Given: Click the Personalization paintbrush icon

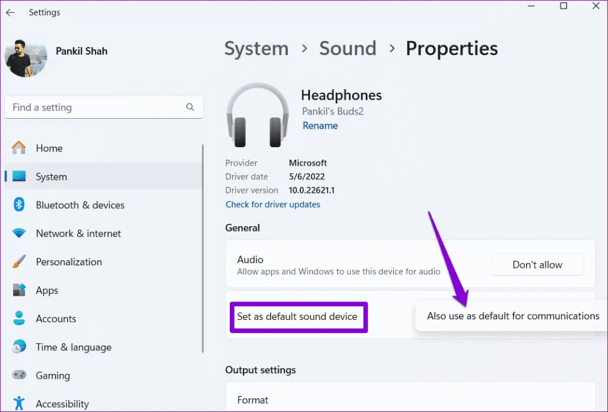Looking at the screenshot, I should point(19,262).
